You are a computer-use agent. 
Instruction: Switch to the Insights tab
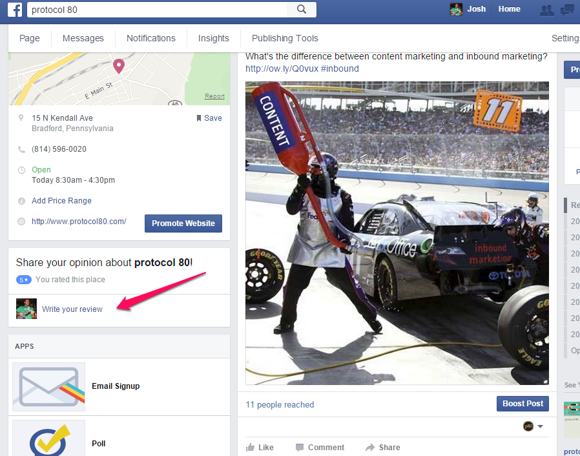click(x=213, y=38)
